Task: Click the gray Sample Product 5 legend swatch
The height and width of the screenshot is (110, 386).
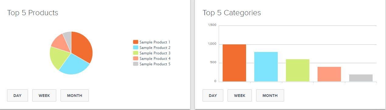Action: coord(136,64)
